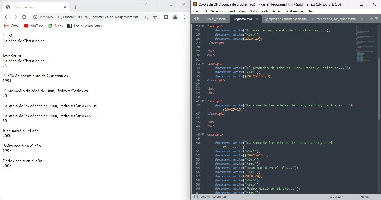Image resolution: width=381 pixels, height=200 pixels.
Task: Reload the Programa.html page in Chrome
Action: tap(24, 17)
